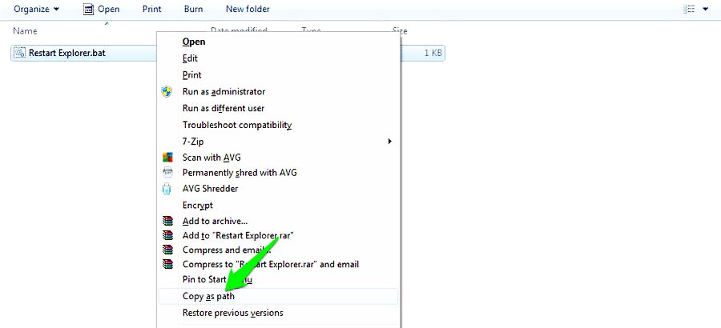Click the Add to "Restart Explorer.rar" WinRAR icon
Viewport: 721px width, 328px height.
168,235
